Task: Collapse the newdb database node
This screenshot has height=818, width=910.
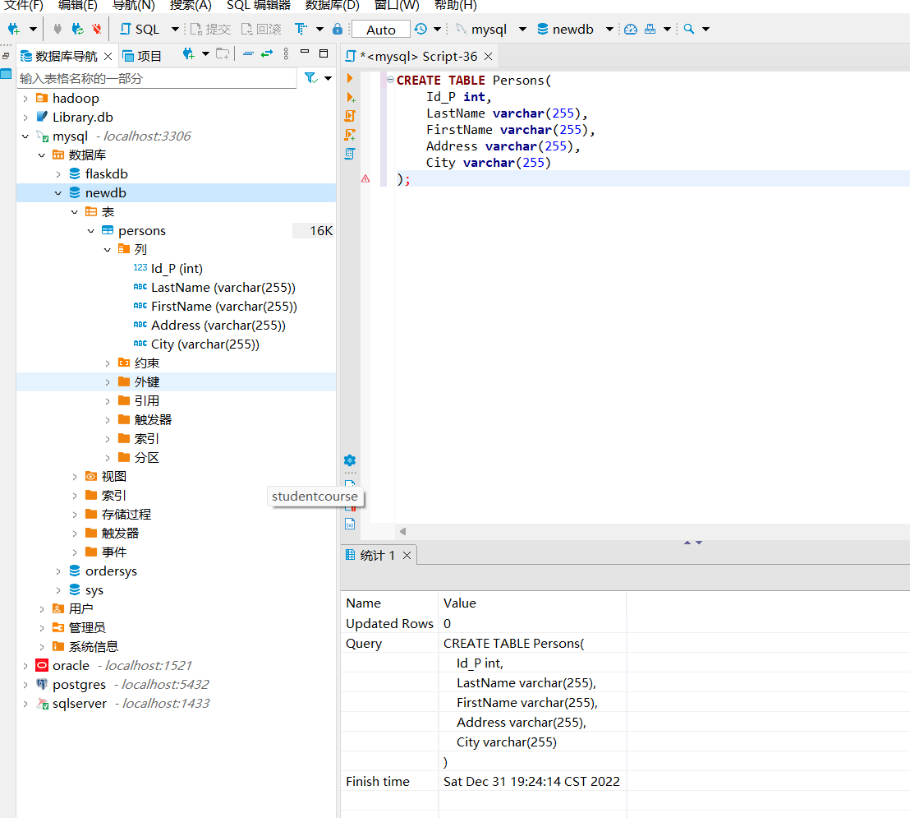Action: (58, 193)
